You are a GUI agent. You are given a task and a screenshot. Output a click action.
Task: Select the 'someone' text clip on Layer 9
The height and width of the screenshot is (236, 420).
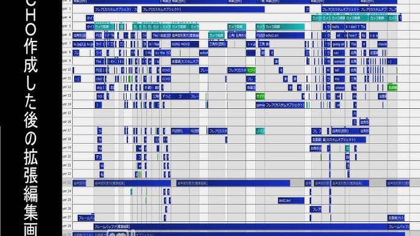click(339, 62)
